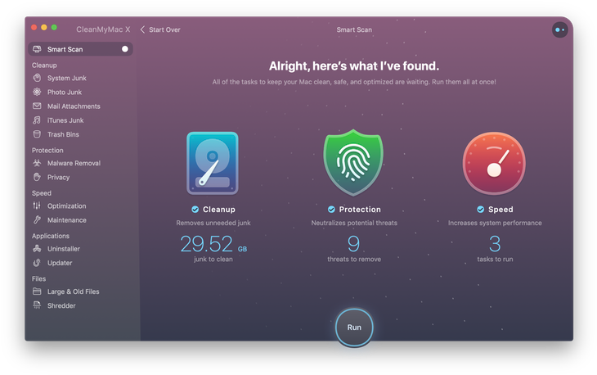This screenshot has width=597, height=375.
Task: Click the Cleanup hard drive icon
Action: pos(213,163)
